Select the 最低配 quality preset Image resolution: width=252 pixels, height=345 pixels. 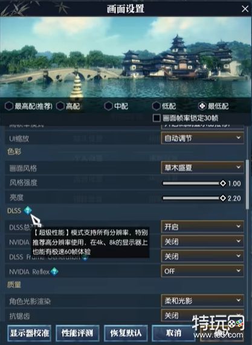pos(213,106)
